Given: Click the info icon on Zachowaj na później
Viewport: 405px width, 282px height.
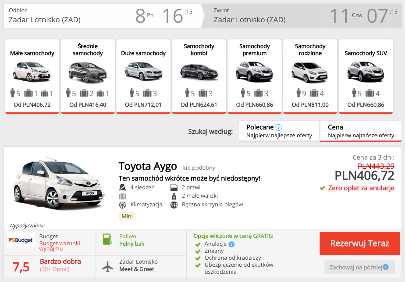Looking at the screenshot, I should tap(386, 267).
